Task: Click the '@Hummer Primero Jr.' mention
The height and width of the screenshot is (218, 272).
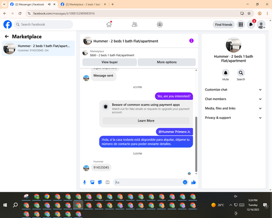Action: click(x=174, y=132)
